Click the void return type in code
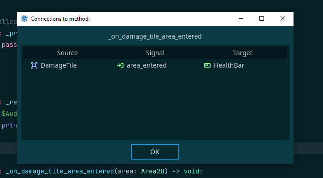The width and height of the screenshot is (323, 178). tap(191, 171)
